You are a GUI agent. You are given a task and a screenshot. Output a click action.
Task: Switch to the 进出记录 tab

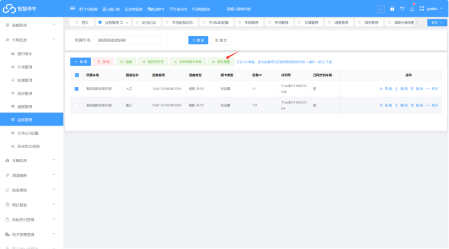147,22
